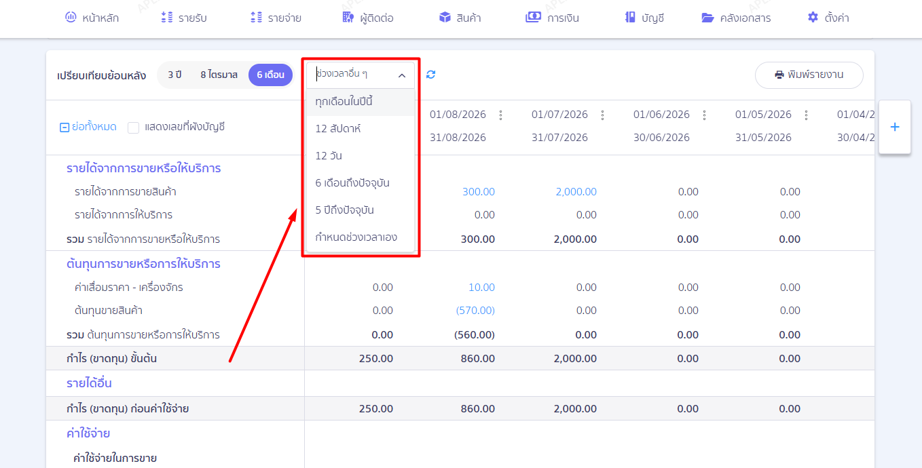Click the รายได้จากการให้บริการ row label
This screenshot has height=468, width=922.
point(124,215)
